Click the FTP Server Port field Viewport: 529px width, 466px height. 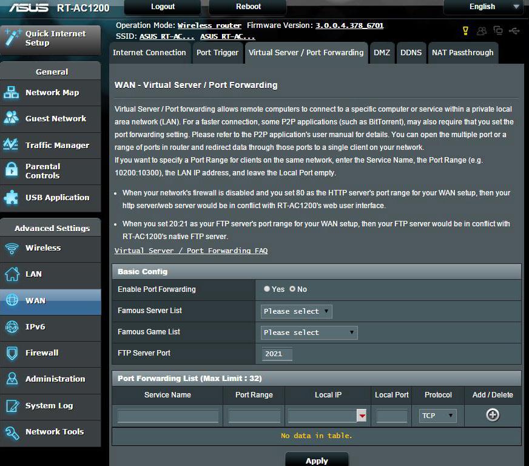coord(277,354)
